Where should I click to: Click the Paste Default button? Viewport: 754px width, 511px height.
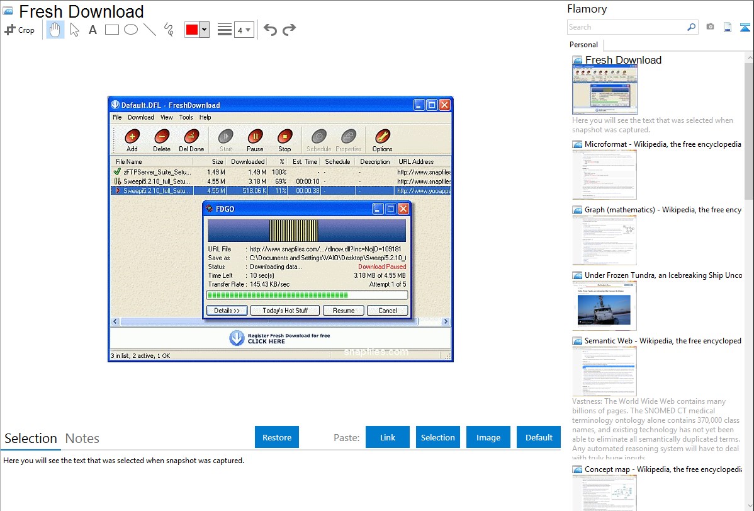tap(539, 437)
